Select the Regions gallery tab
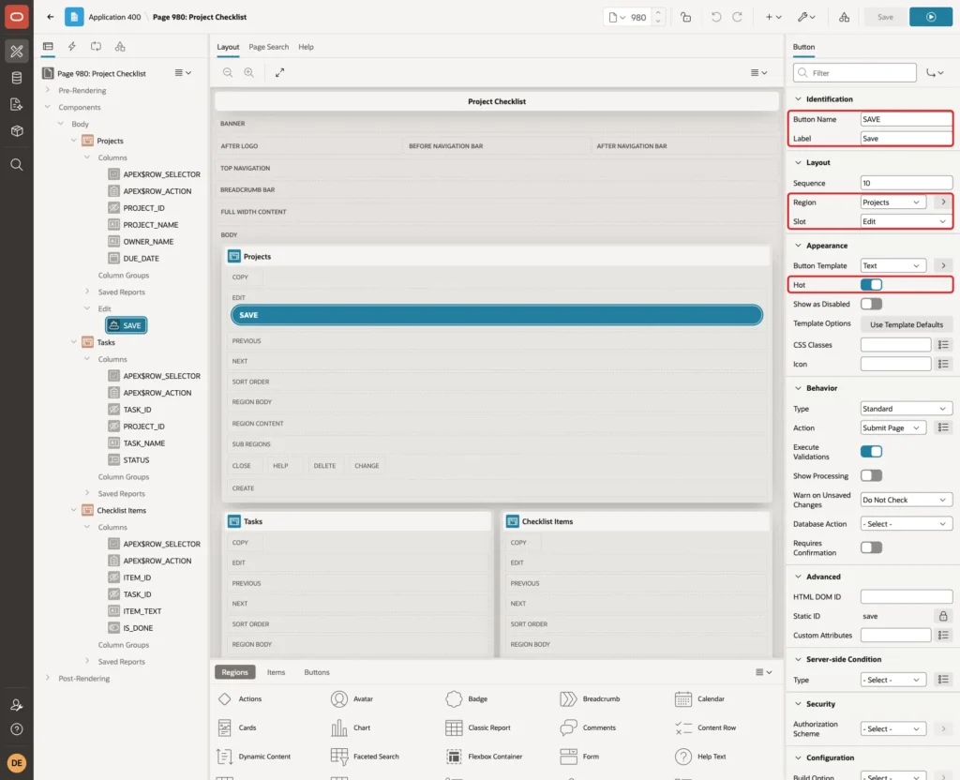960x780 pixels. (234, 672)
